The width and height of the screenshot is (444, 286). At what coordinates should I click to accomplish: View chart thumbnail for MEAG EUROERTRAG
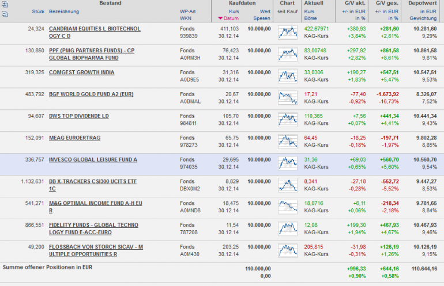288,142
